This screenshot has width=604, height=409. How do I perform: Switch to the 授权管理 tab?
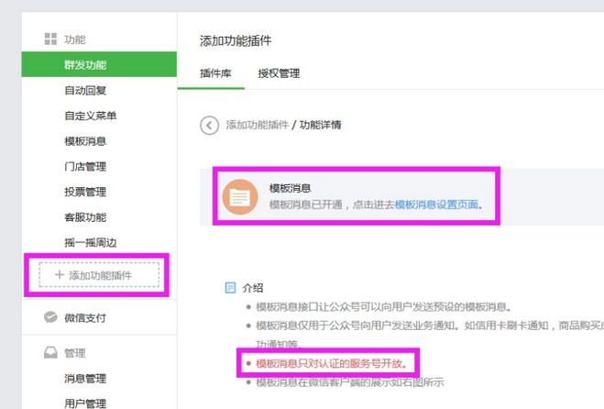[279, 73]
